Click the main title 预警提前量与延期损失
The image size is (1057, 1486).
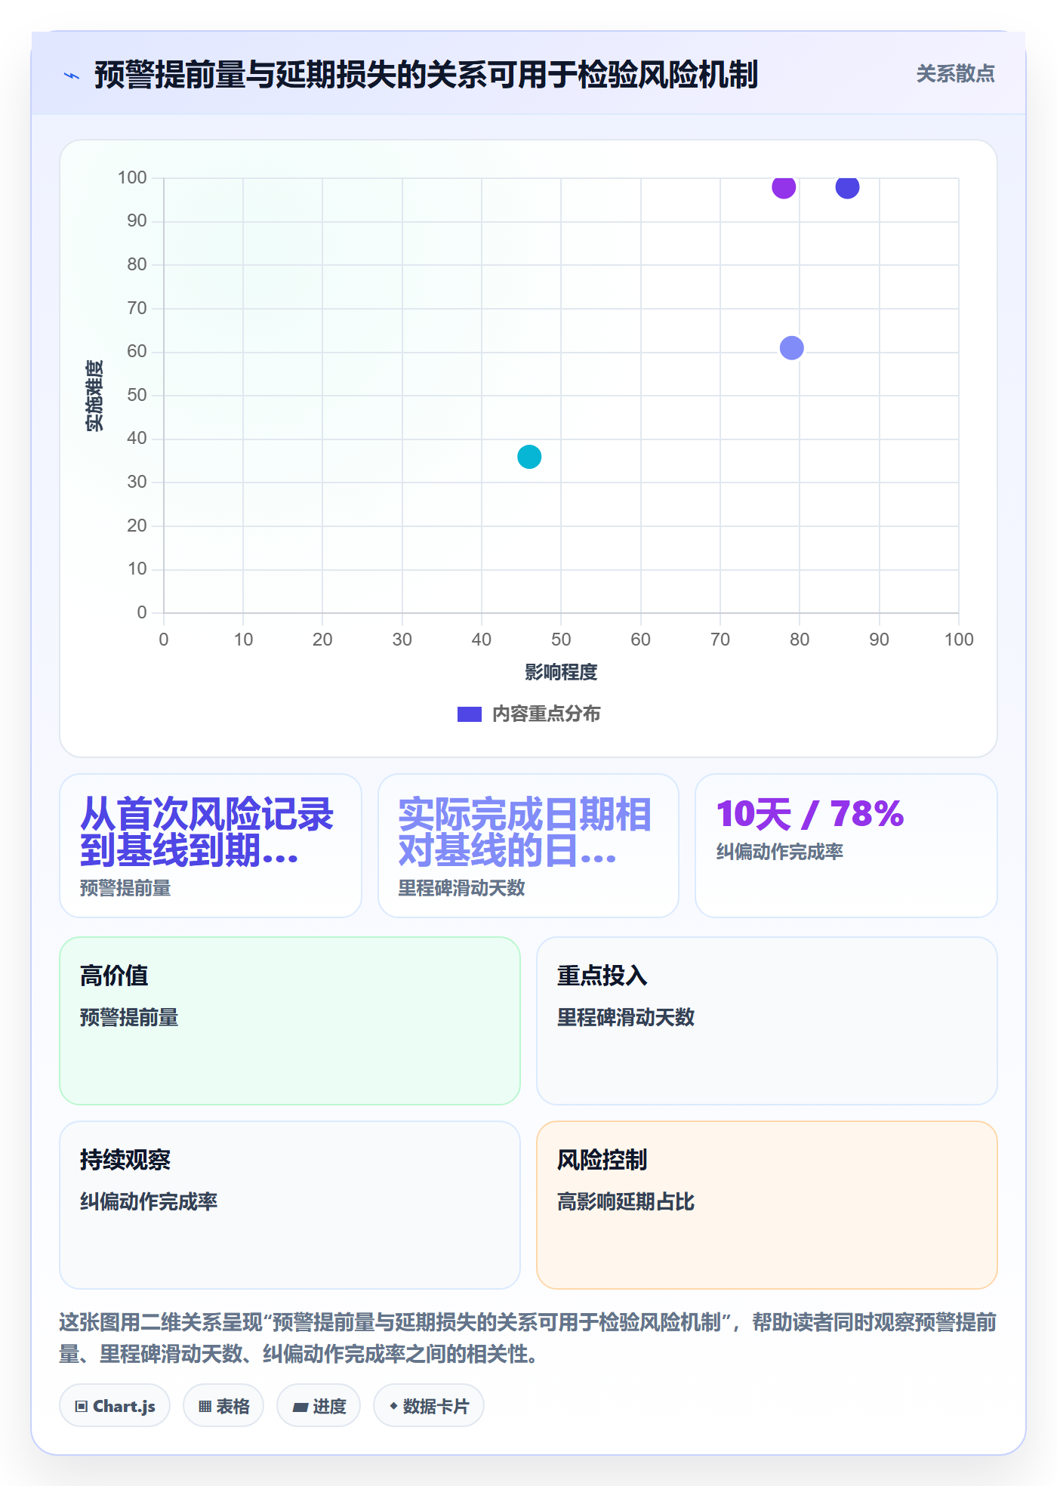[x=426, y=75]
